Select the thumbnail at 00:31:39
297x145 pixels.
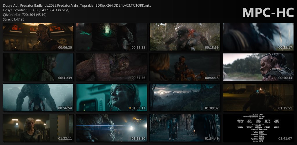click(38, 67)
